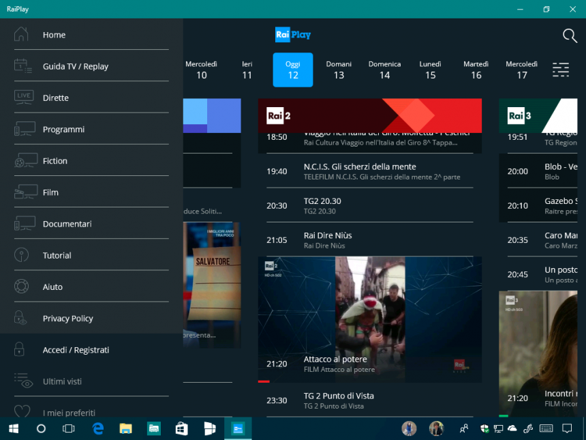Click the Tutorial info icon

tap(21, 255)
